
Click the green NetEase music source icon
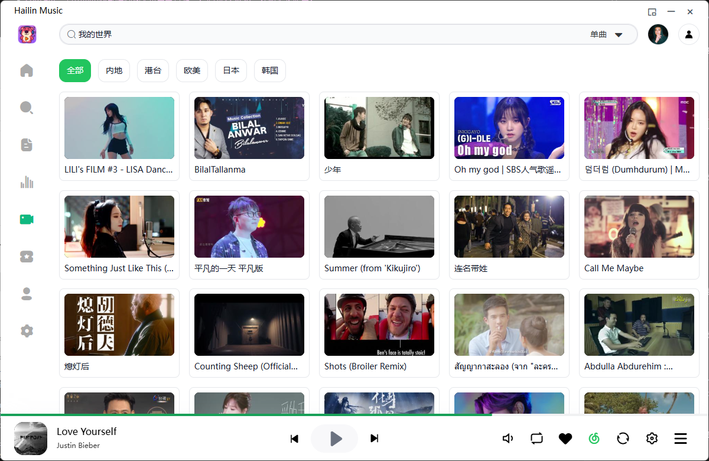click(594, 439)
